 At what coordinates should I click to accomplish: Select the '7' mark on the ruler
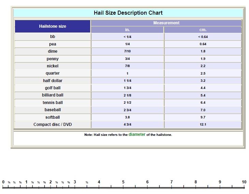(171, 182)
